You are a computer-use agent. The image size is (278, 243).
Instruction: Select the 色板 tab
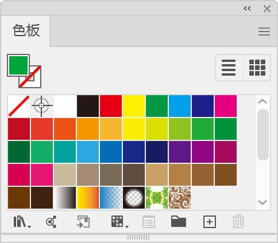(26, 30)
